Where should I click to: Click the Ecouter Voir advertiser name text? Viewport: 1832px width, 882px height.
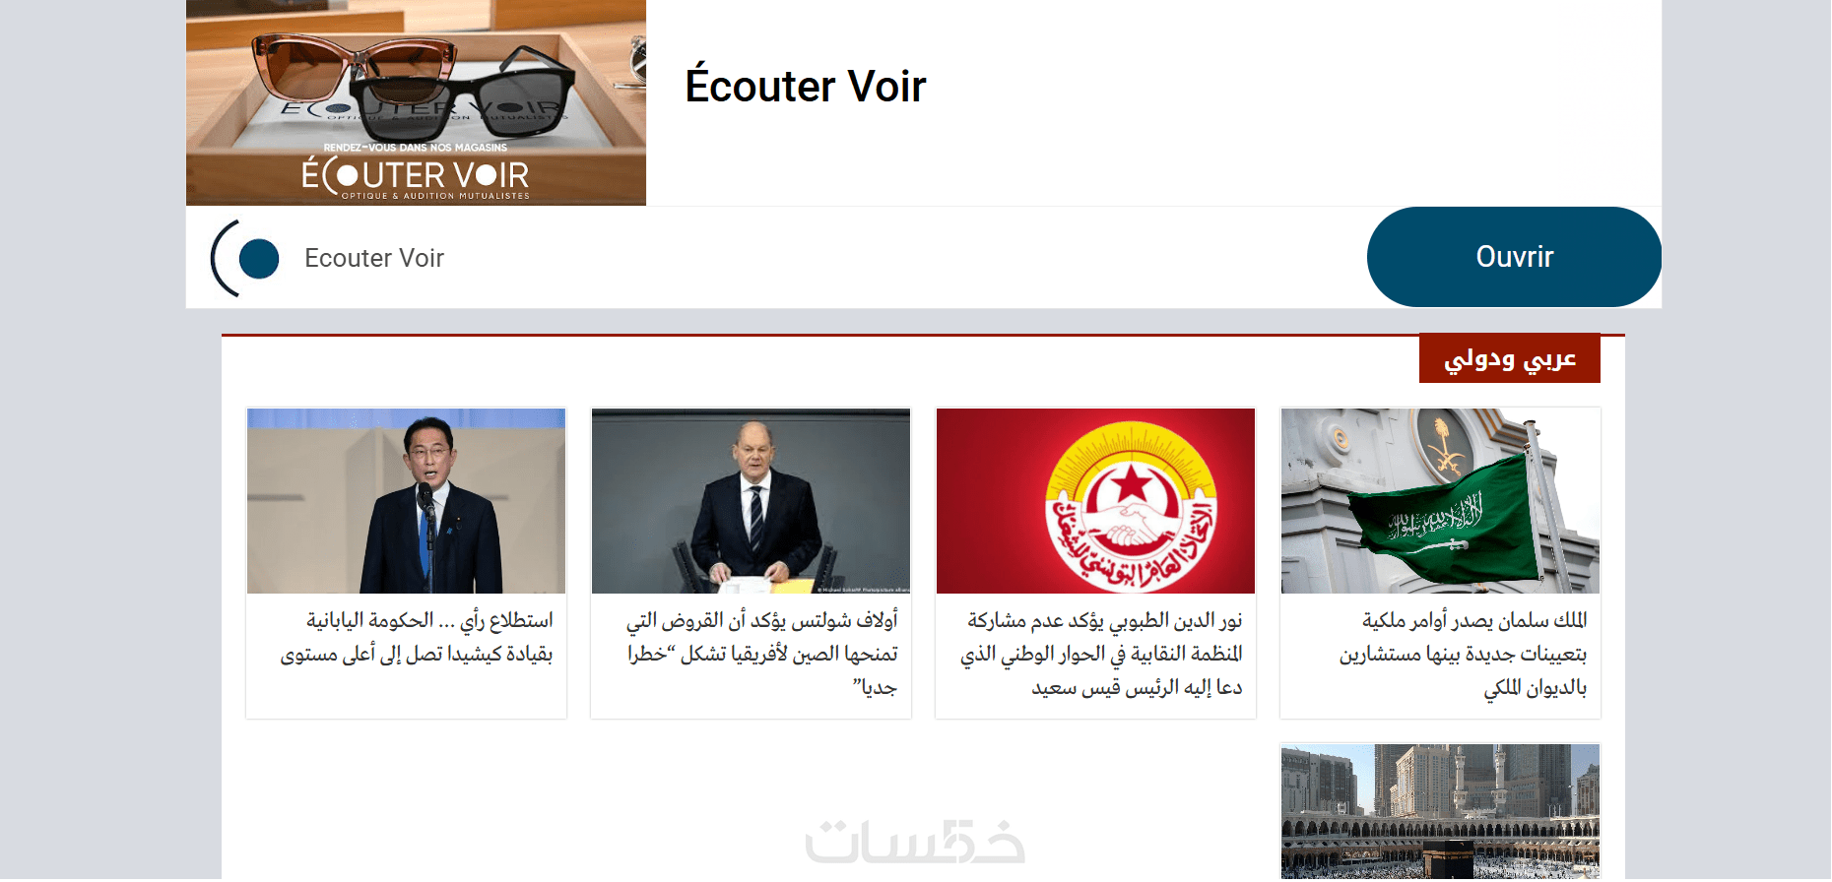[374, 258]
